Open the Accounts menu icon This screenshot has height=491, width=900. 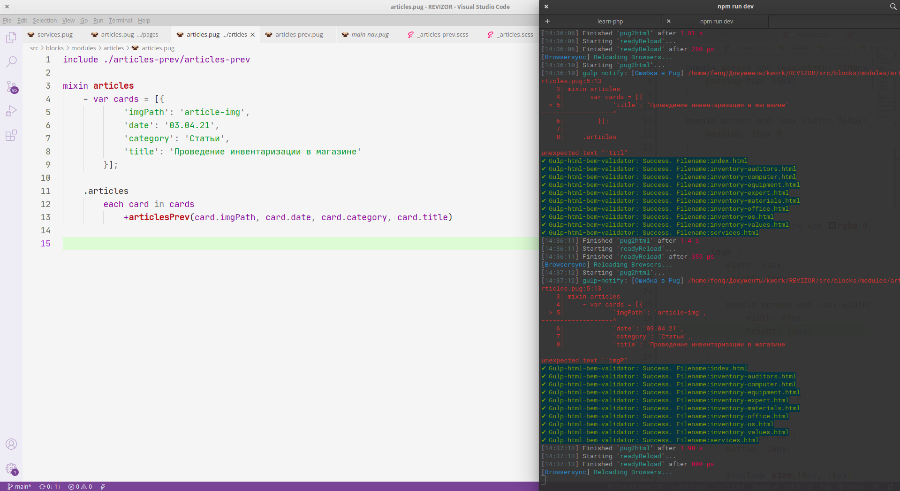(x=11, y=444)
